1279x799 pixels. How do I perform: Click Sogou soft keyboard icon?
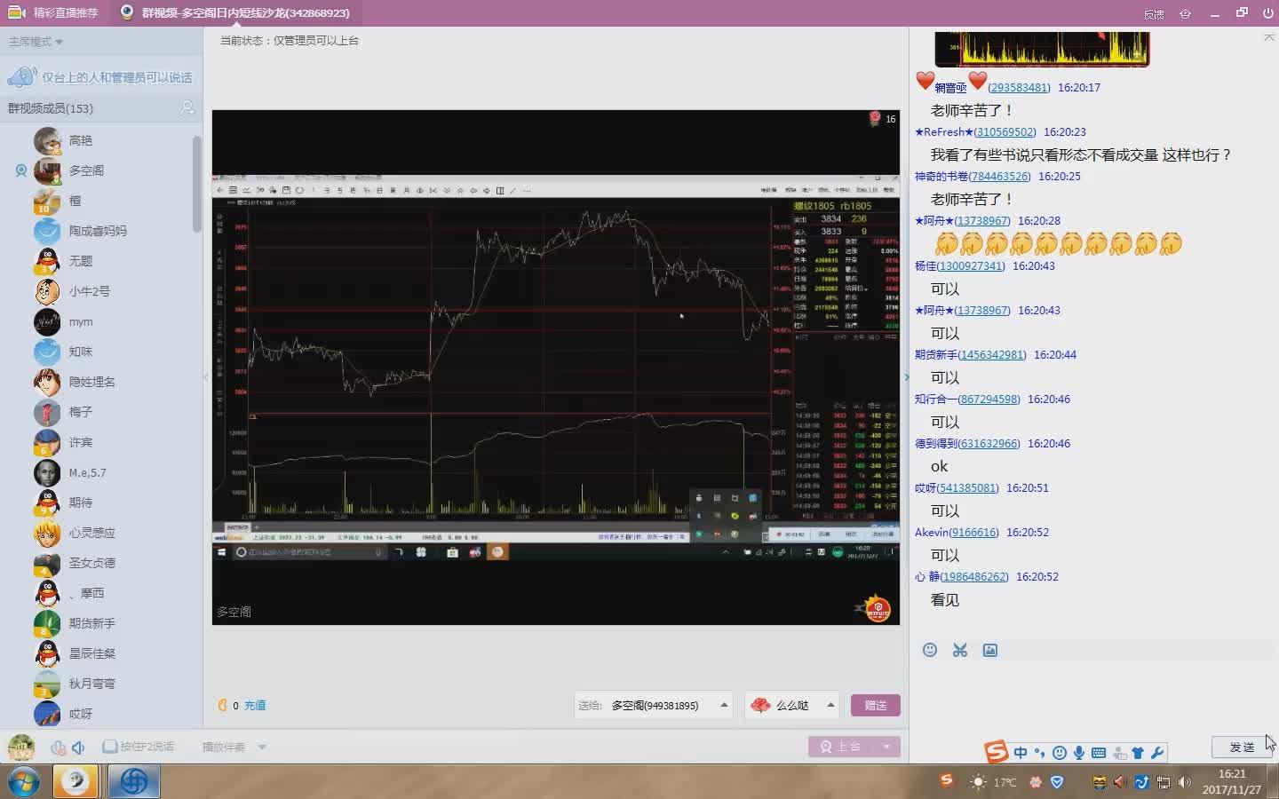pos(1099,753)
